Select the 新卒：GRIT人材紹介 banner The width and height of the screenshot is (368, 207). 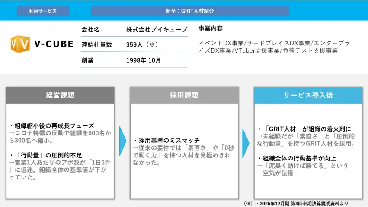189,11
